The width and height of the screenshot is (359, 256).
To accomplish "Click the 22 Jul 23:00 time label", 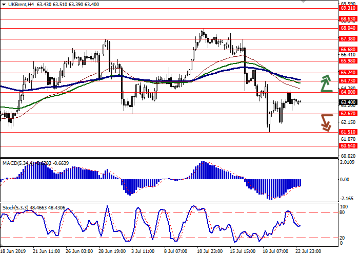I will pyautogui.click(x=307, y=251).
